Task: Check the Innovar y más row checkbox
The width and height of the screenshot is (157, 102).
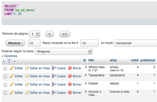Action: pos(5,93)
